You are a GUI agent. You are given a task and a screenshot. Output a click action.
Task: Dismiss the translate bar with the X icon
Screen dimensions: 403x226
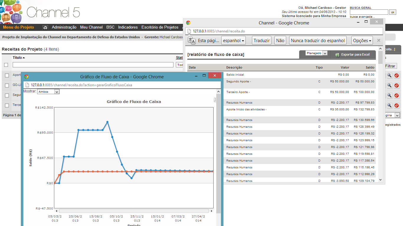pos(379,41)
